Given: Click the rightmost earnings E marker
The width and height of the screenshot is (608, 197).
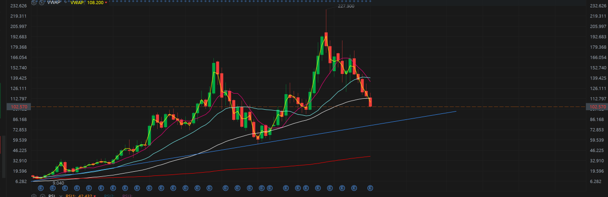Looking at the screenshot, I should pyautogui.click(x=370, y=188).
